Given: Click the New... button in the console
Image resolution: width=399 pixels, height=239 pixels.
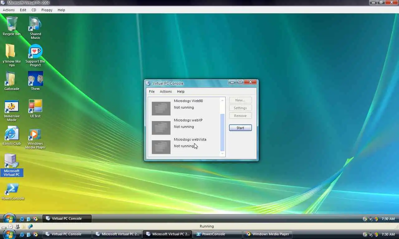Looking at the screenshot, I should coord(240,100).
